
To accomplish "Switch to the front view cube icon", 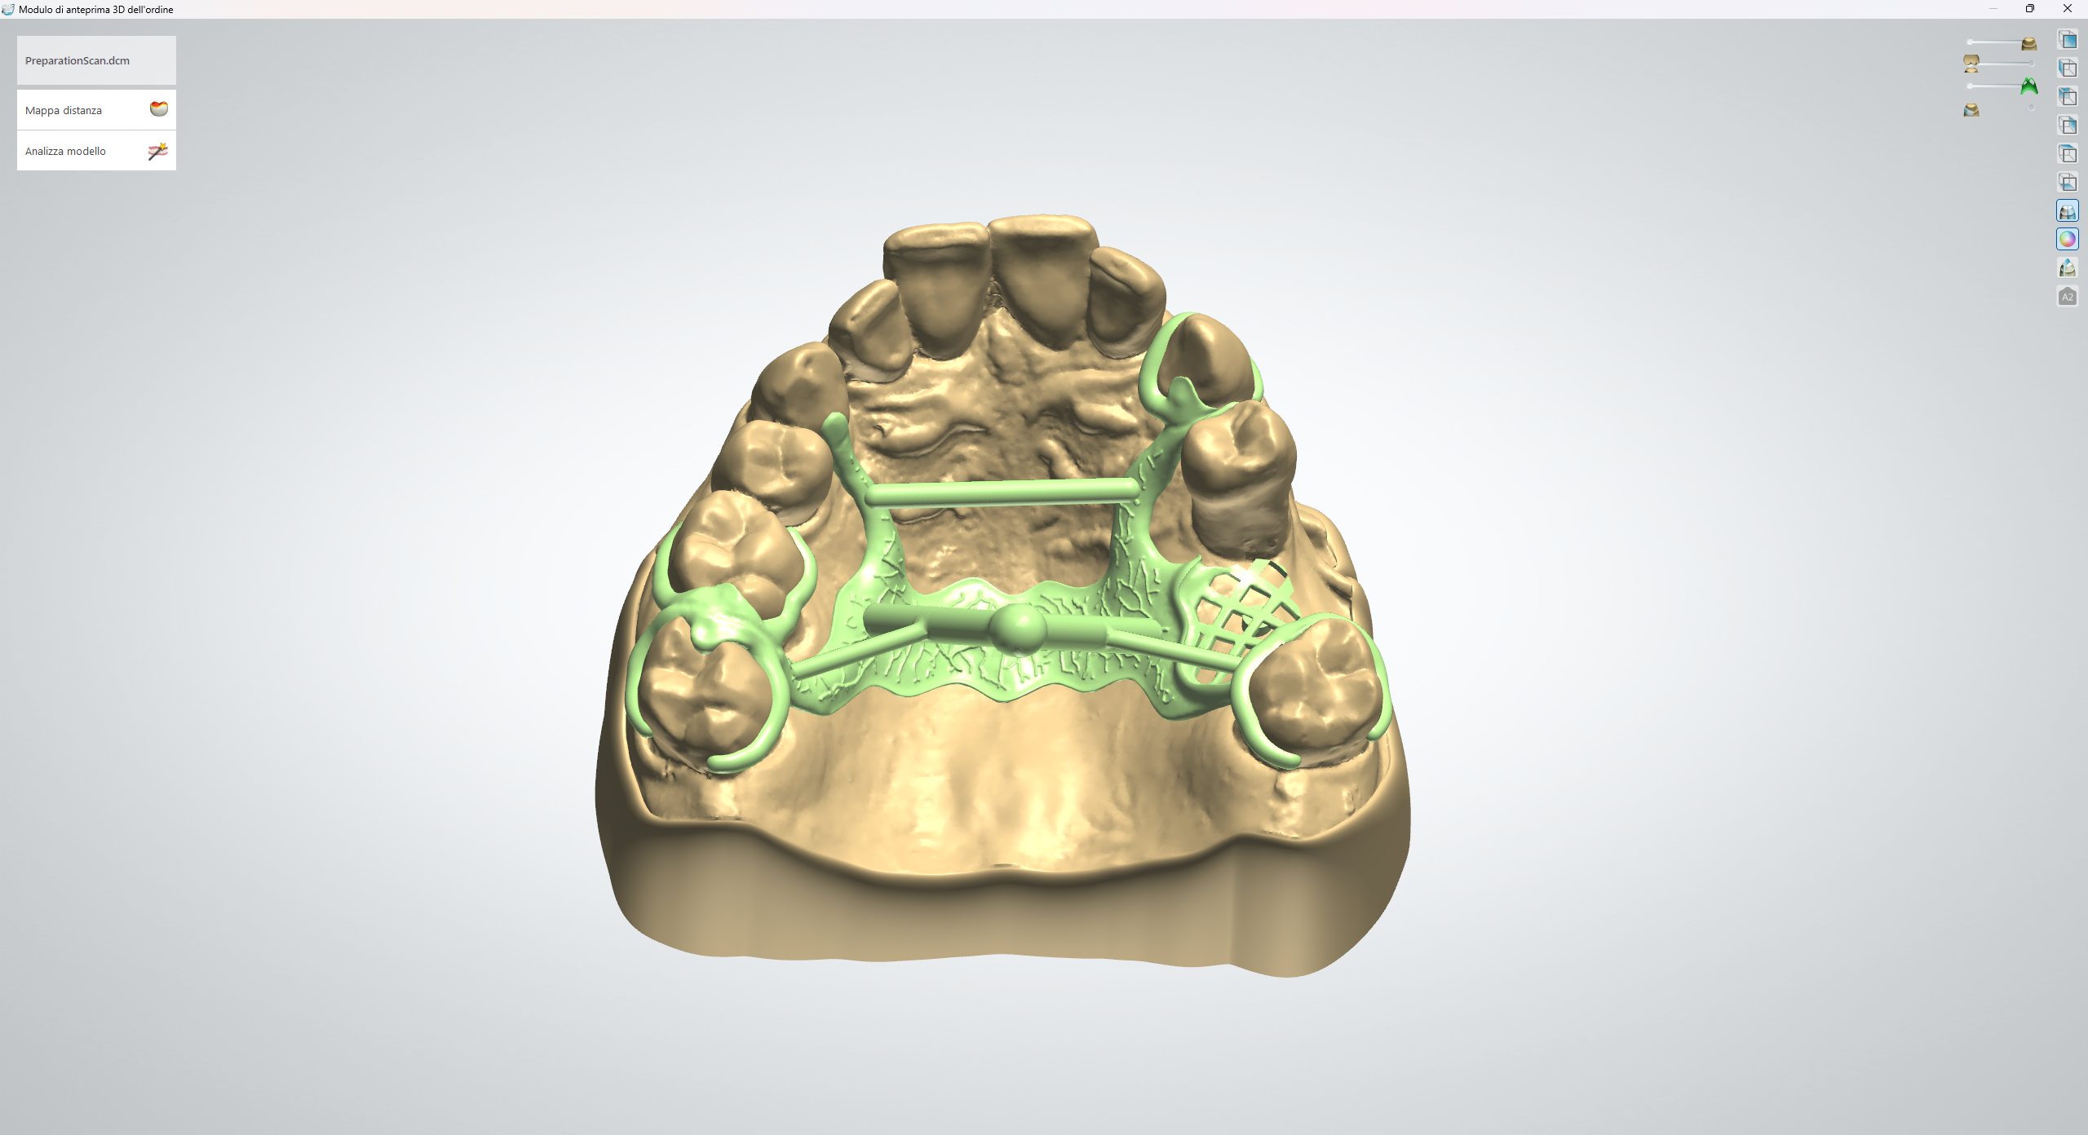I will [2068, 40].
